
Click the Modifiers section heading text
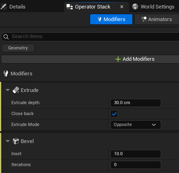tap(22, 74)
